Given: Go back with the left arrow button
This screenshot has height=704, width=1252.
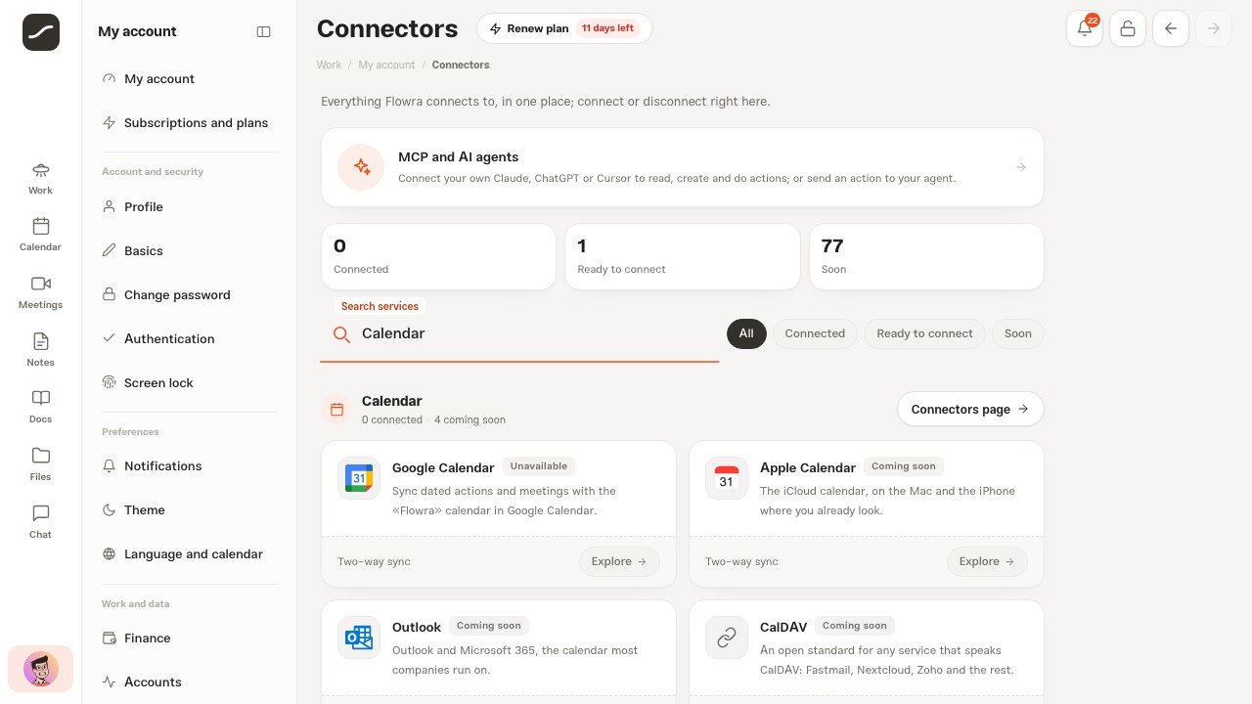Looking at the screenshot, I should [x=1171, y=28].
